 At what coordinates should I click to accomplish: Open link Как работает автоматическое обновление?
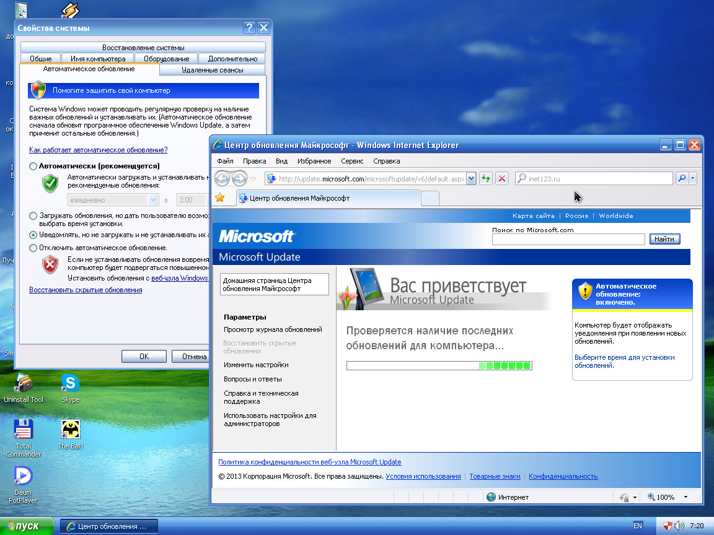tap(99, 150)
